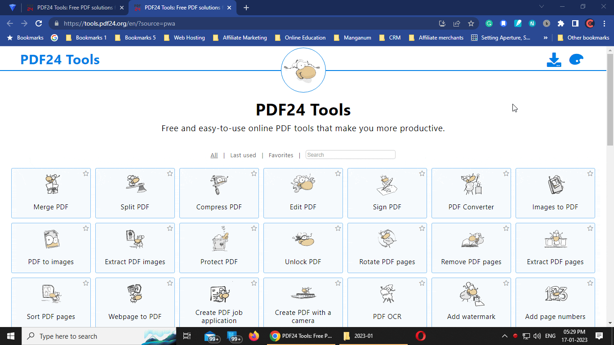614x345 pixels.
Task: Star the Unlock PDF card
Action: 338,228
